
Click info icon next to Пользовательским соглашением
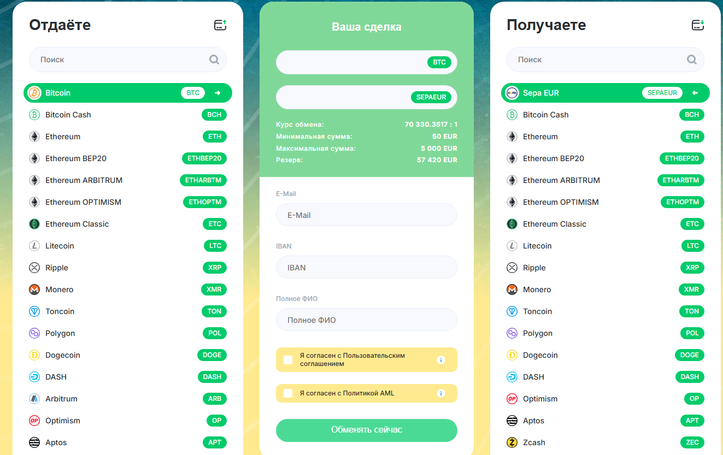(441, 360)
